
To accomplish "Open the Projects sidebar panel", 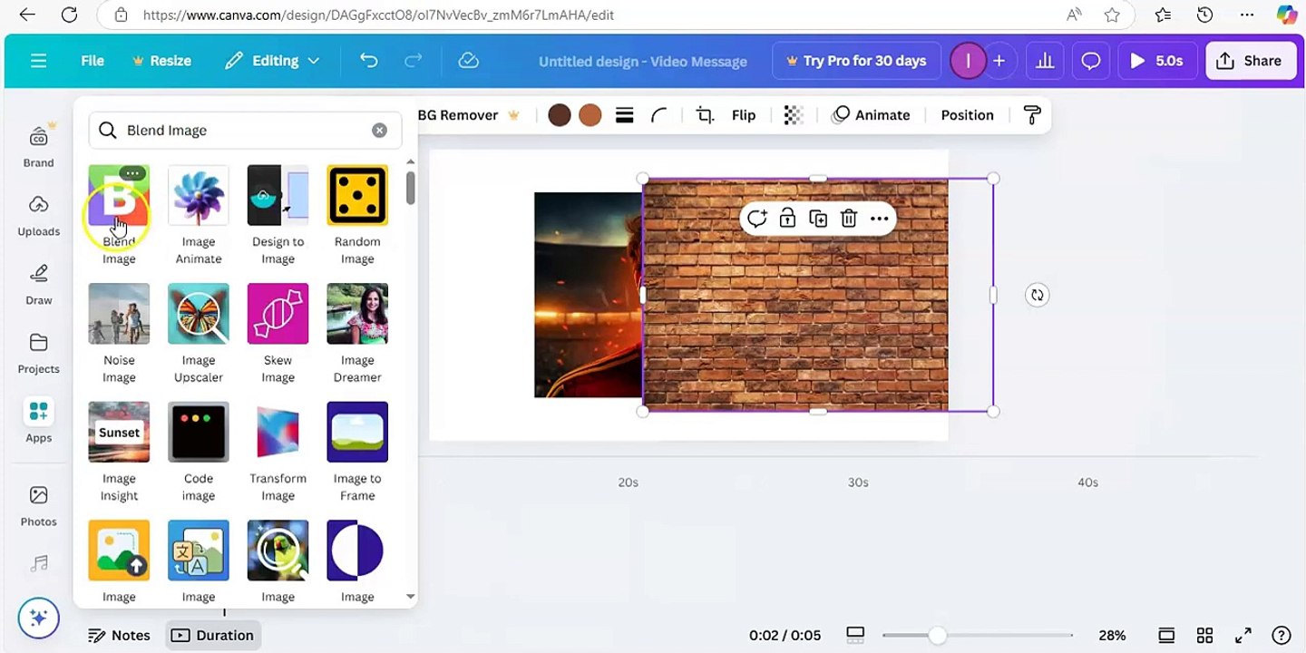I will pyautogui.click(x=38, y=353).
